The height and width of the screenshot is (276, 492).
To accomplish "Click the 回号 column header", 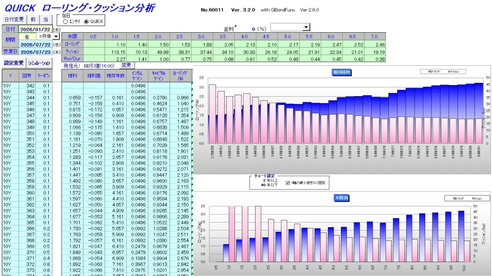I will (x=27, y=75).
